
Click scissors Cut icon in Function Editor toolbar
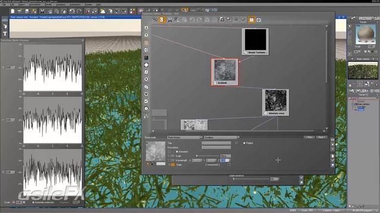(170, 20)
